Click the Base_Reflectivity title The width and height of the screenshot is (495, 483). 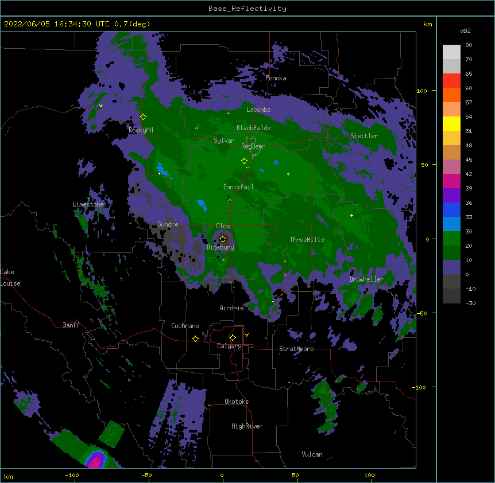(247, 9)
